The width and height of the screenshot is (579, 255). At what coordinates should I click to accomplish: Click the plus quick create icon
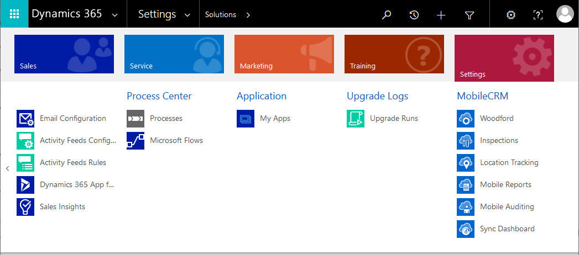click(x=441, y=15)
